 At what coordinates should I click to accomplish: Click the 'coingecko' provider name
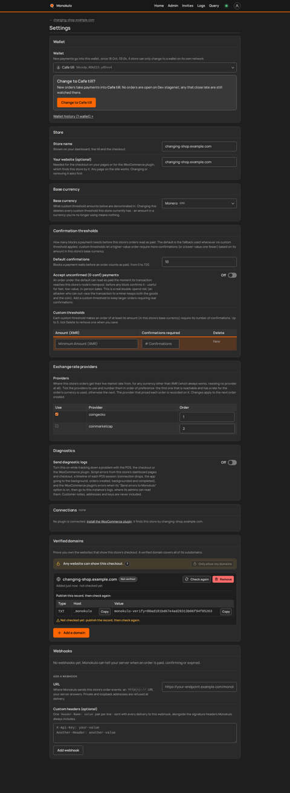(x=98, y=415)
